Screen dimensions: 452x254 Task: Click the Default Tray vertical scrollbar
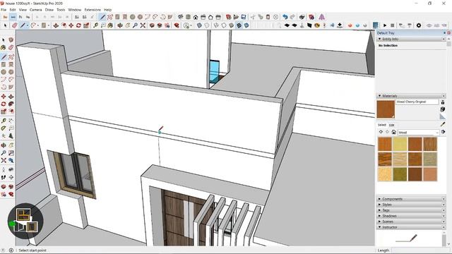point(449,141)
